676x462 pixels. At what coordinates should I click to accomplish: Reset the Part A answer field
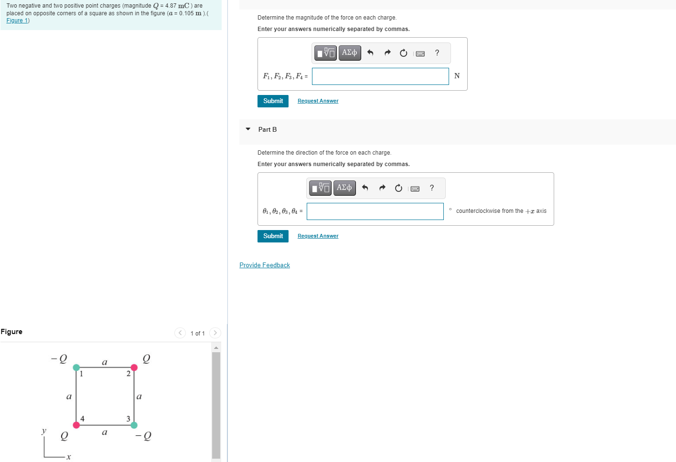click(403, 52)
